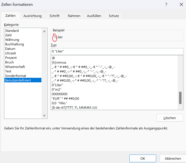
Task: Select Prozent category entry
Action: click(11, 58)
